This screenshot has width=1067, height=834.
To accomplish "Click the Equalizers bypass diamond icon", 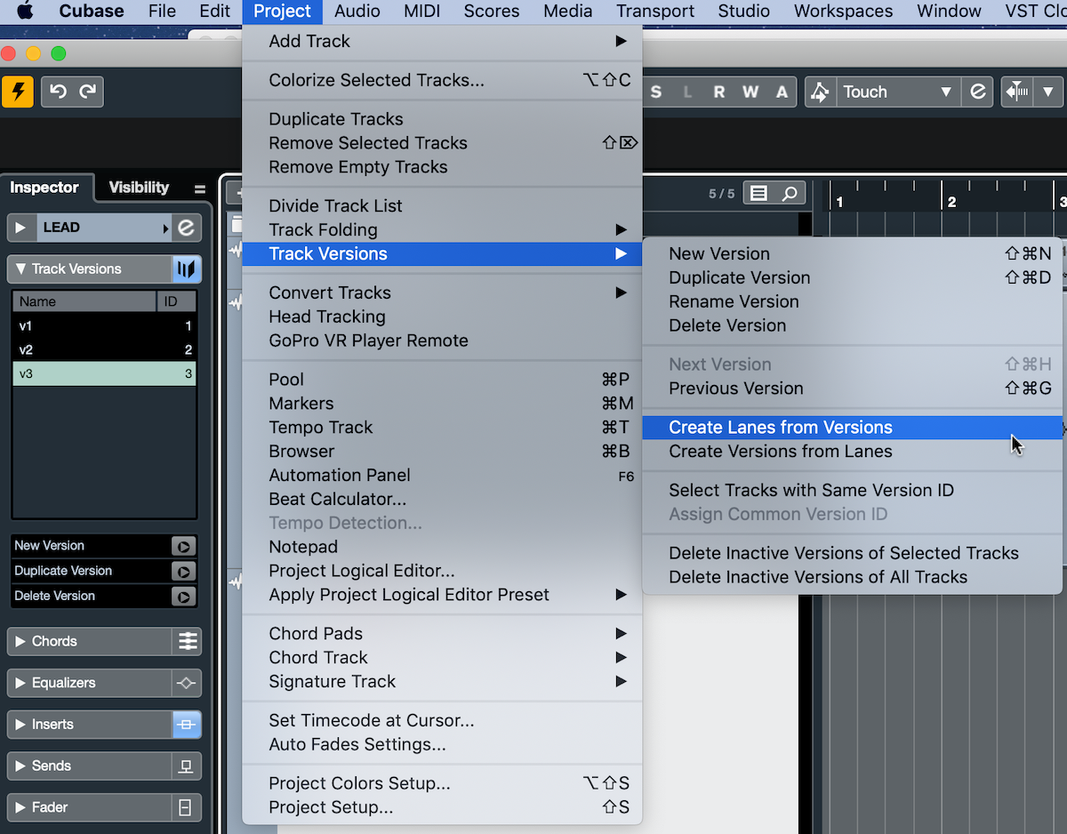I will pos(187,683).
